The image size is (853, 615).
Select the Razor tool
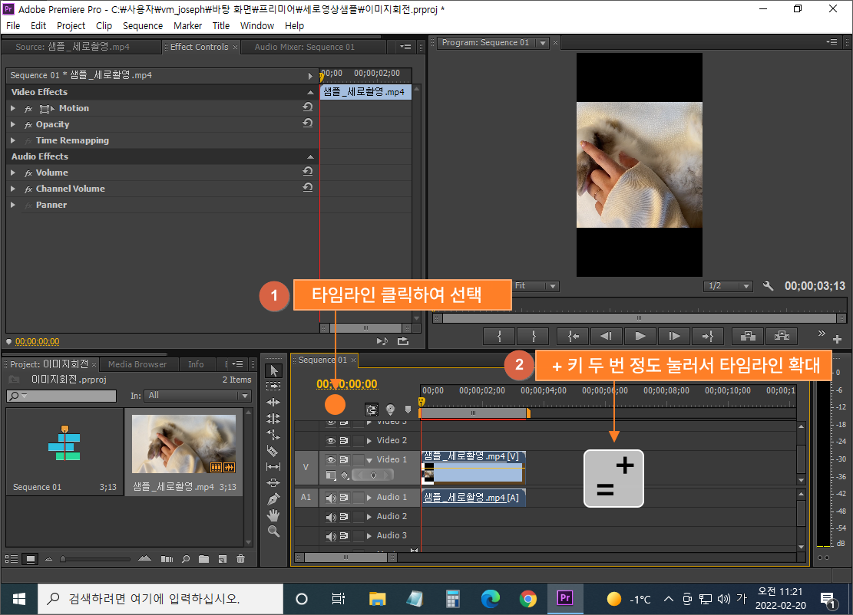pos(273,451)
